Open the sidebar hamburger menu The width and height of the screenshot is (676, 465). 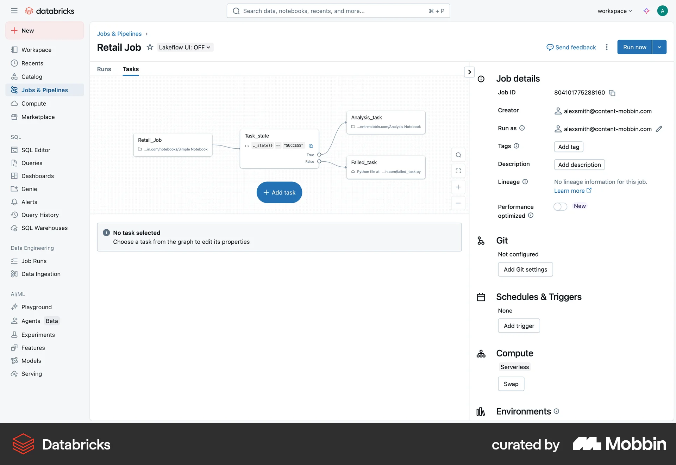point(14,11)
